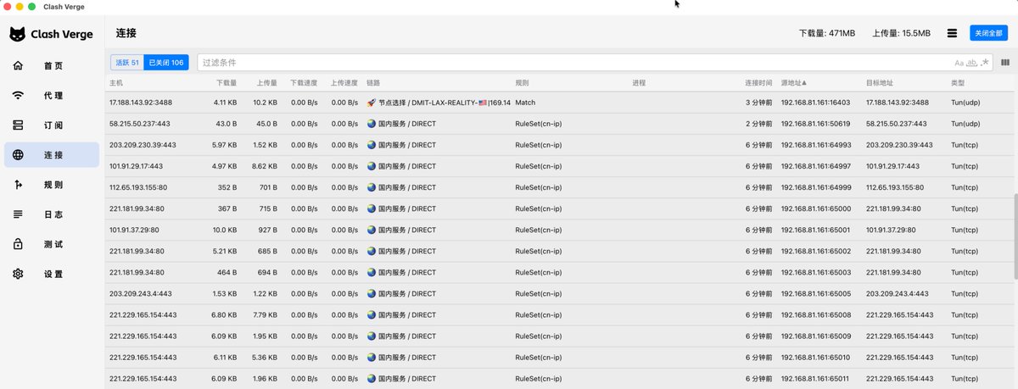
Task: Select host 203.209.243.4:443 row
Action: pyautogui.click(x=559, y=293)
